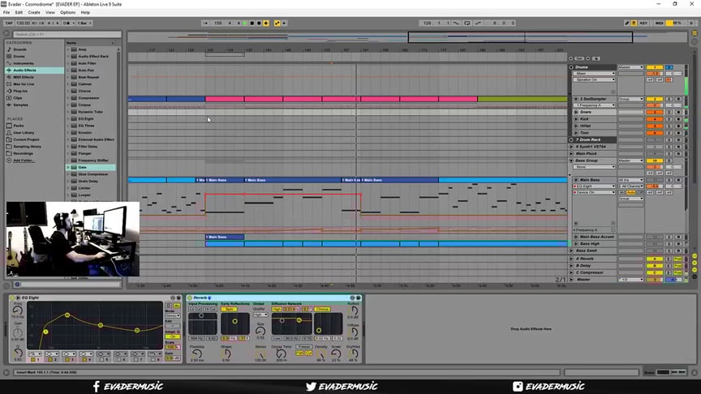Toggle the Follow button in the transport
The image size is (701, 394).
click(205, 23)
